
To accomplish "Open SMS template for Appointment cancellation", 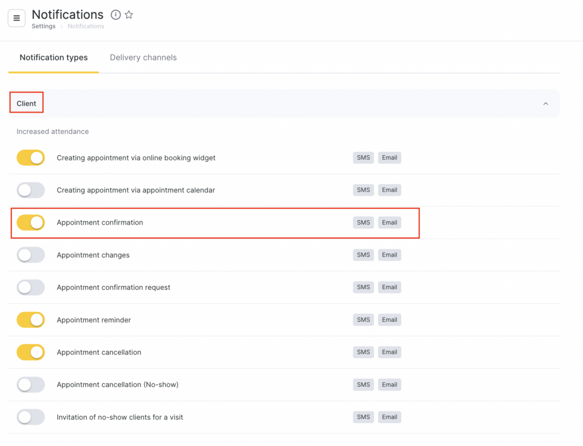I will [363, 352].
